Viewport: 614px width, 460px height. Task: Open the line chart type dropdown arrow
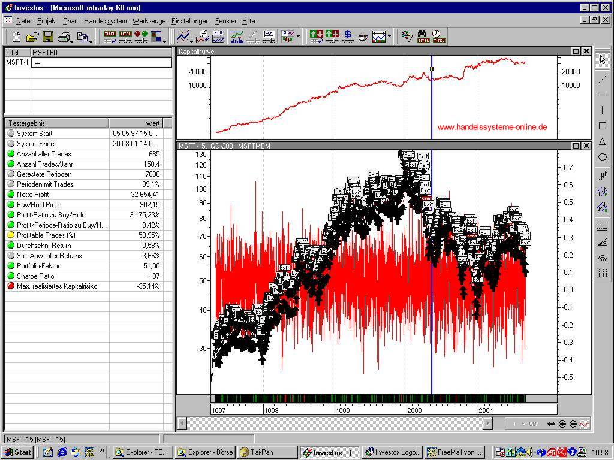(x=191, y=40)
